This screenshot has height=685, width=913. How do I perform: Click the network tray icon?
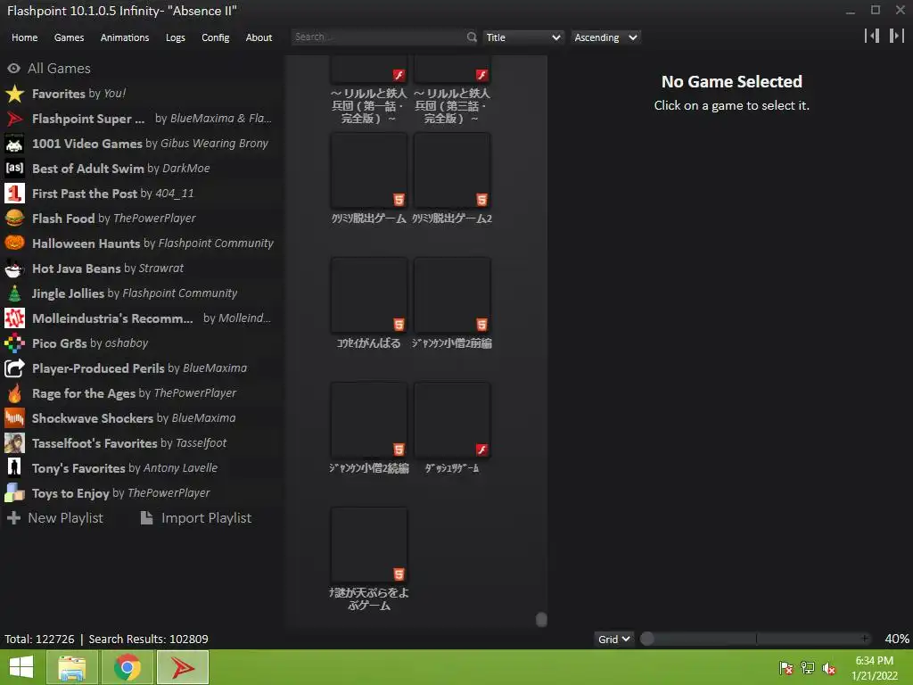[808, 668]
